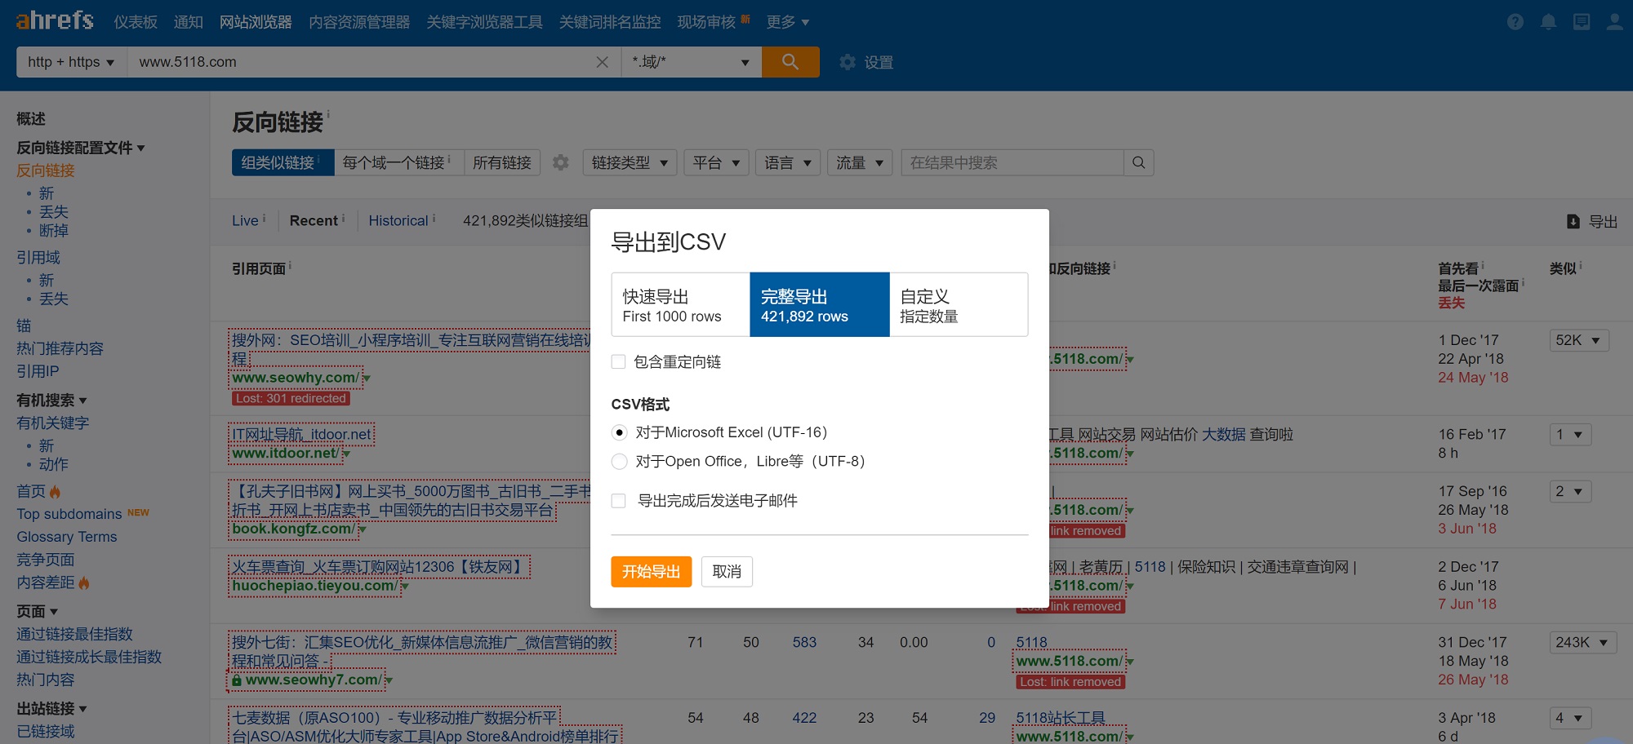Viewport: 1633px width, 744px height.
Task: Click the orange search magnifier button
Action: tap(790, 62)
